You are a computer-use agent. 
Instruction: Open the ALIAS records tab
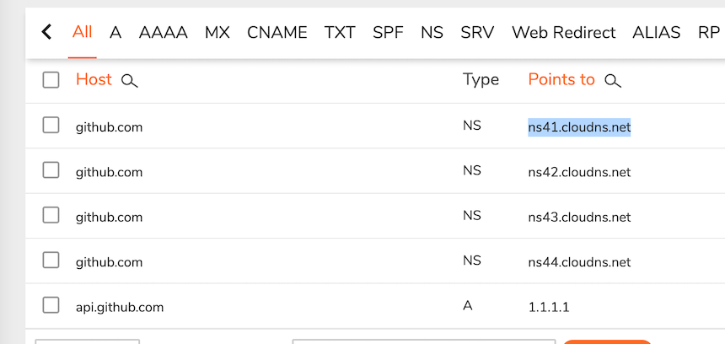click(657, 33)
